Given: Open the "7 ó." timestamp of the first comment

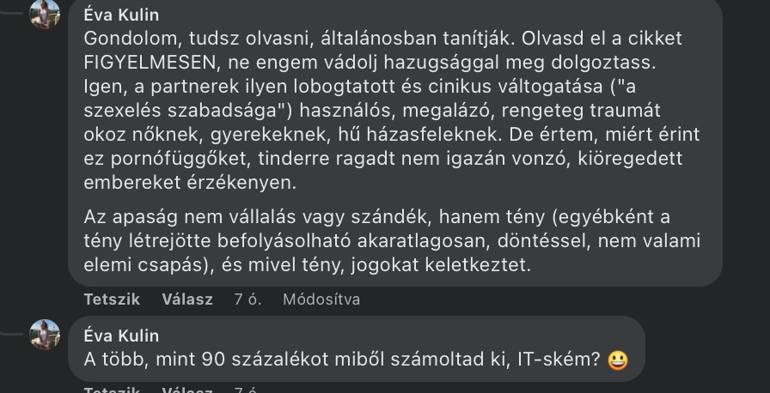Looking at the screenshot, I should (x=248, y=299).
